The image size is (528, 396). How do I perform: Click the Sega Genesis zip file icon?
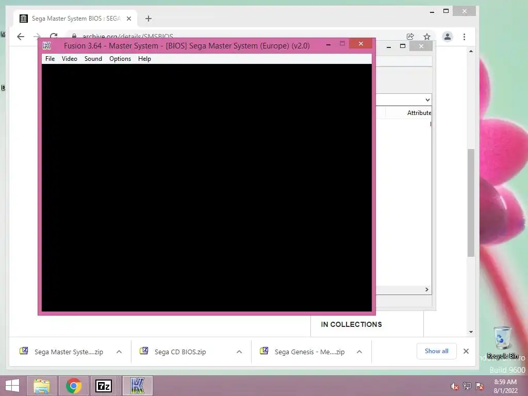264,351
